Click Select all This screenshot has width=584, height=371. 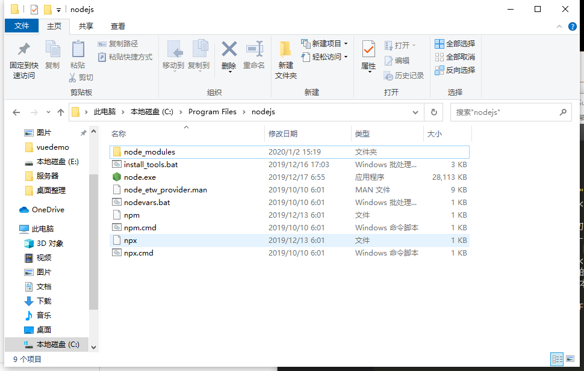coord(455,44)
